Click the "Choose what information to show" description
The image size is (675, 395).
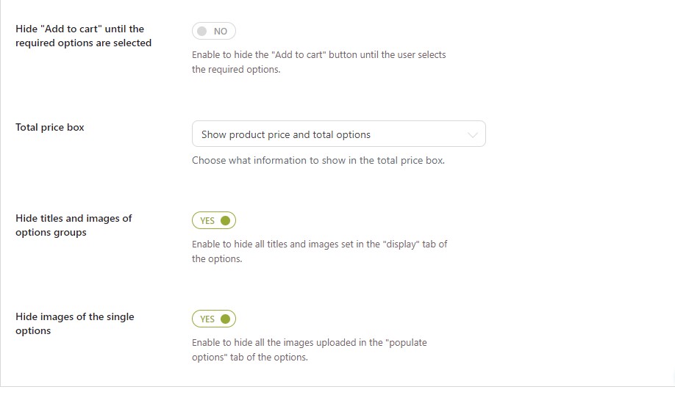point(318,160)
